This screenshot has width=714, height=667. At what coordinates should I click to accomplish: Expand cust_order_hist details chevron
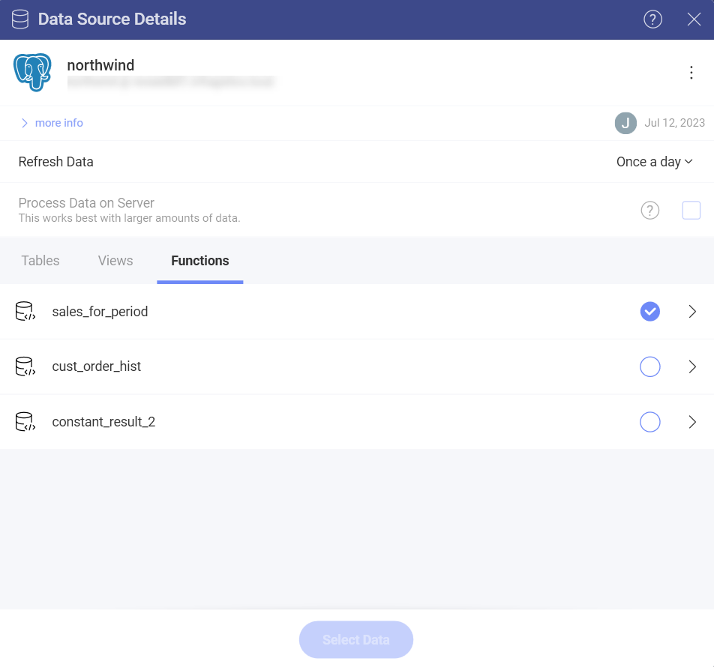pyautogui.click(x=692, y=366)
